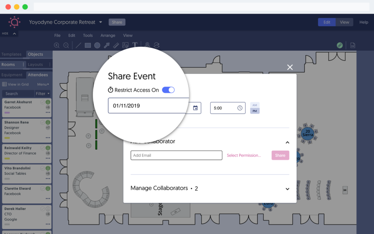
Task: Open the calendar date picker icon
Action: pos(195,108)
